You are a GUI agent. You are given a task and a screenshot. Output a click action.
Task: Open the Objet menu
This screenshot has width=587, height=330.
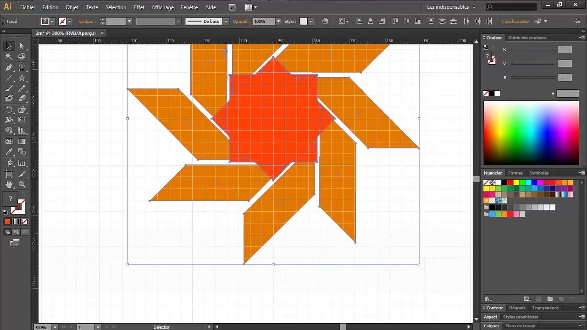(72, 7)
